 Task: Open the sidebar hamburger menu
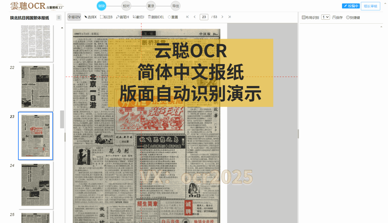(x=59, y=17)
